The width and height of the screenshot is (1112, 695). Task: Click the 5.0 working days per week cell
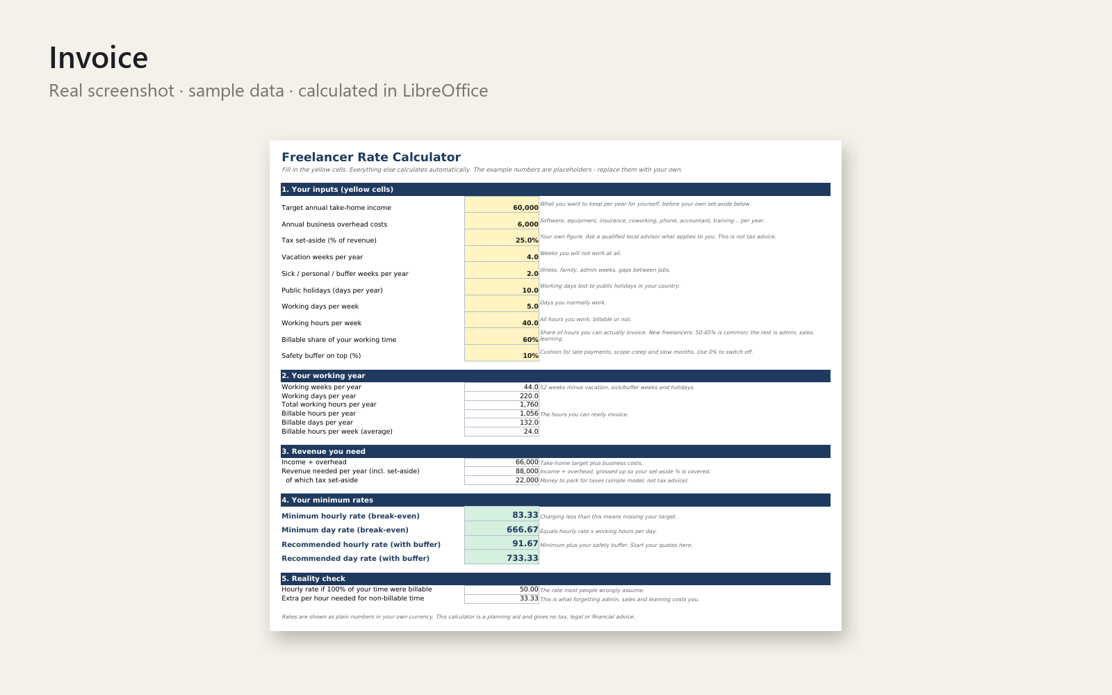[x=502, y=304]
